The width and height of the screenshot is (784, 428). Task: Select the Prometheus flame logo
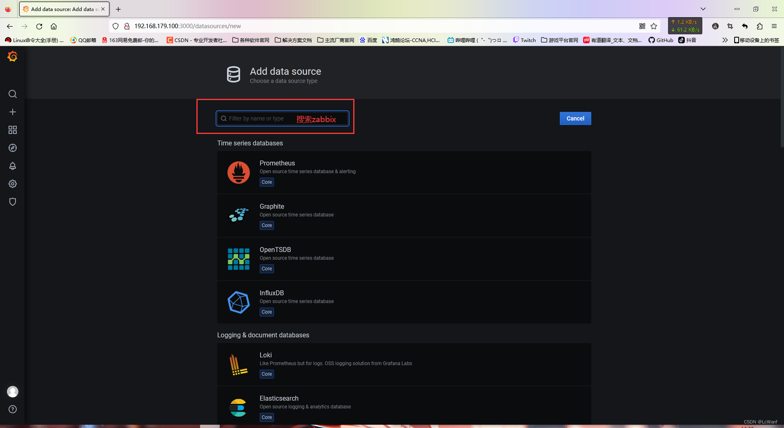[x=238, y=172]
